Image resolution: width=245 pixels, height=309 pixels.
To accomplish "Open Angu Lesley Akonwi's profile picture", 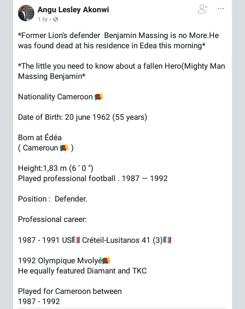I will 26,13.
